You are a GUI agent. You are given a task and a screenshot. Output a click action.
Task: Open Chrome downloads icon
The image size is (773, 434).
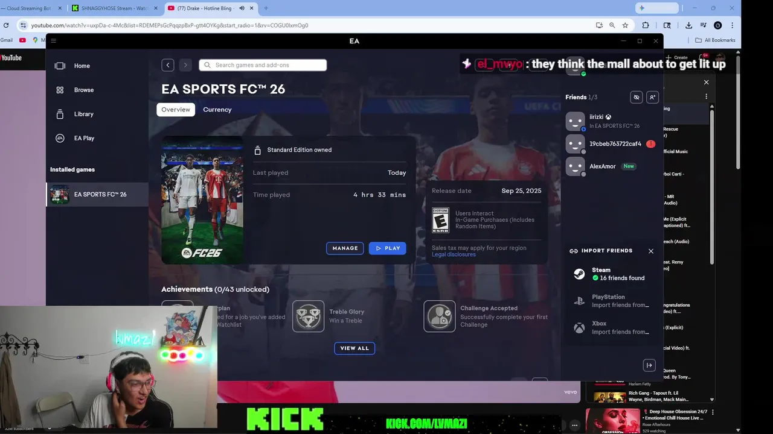coord(688,25)
